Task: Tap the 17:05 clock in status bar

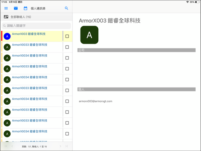Action: pyautogui.click(x=4, y=2)
